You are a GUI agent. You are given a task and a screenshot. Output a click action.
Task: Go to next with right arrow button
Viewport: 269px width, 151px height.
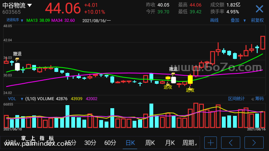pos(254,143)
